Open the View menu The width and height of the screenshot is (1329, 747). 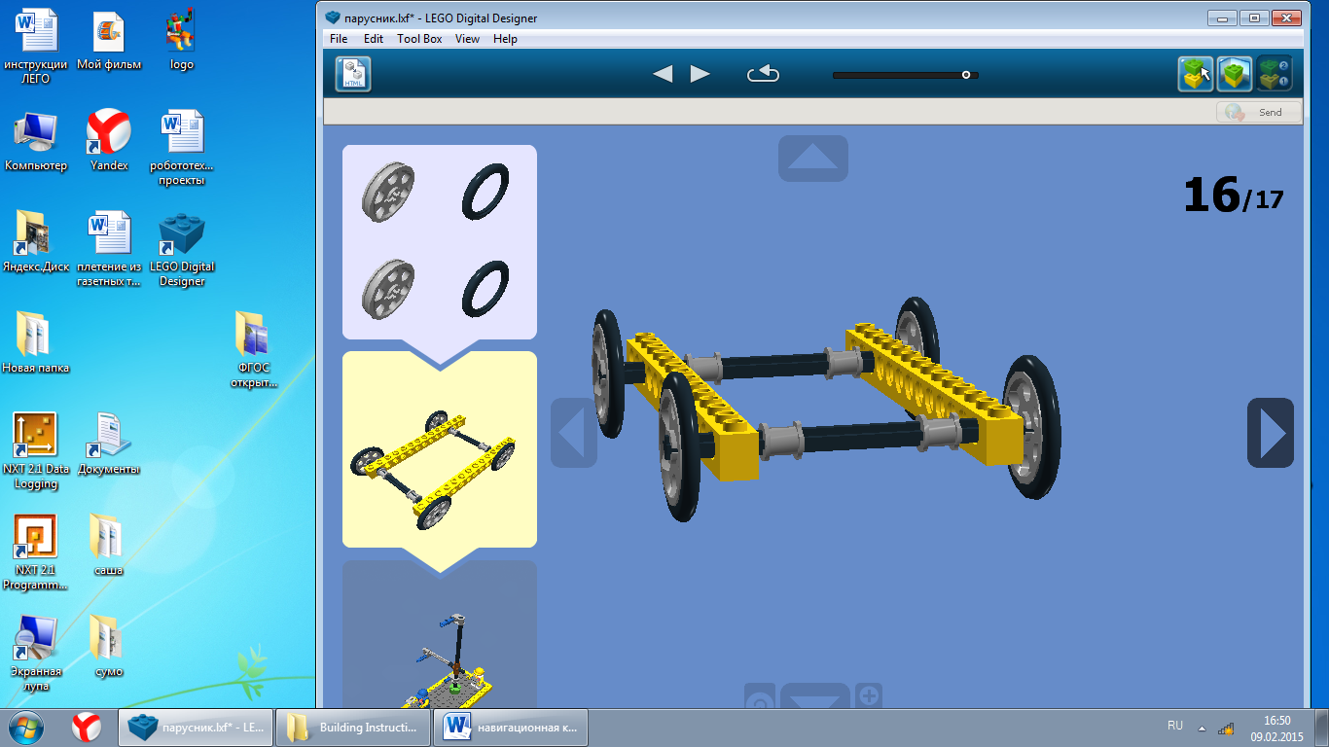pos(468,39)
